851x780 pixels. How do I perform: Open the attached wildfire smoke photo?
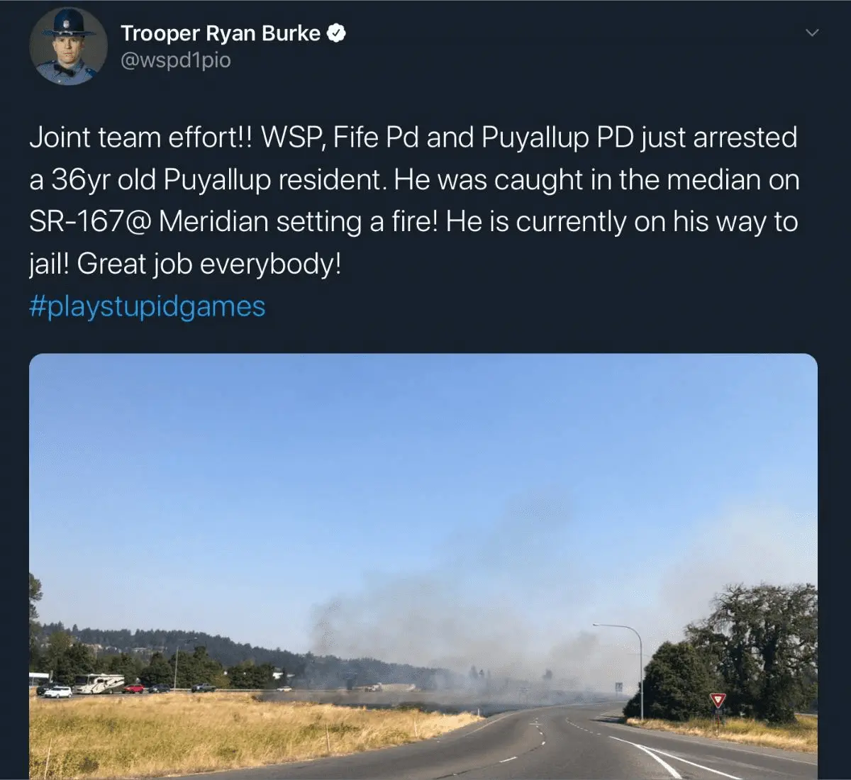pyautogui.click(x=423, y=566)
